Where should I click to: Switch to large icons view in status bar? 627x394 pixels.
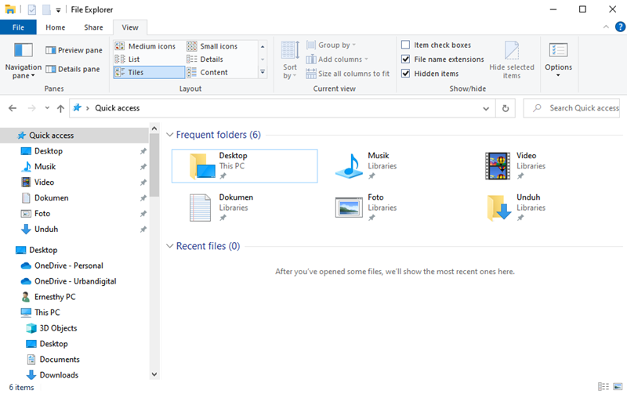[617, 387]
